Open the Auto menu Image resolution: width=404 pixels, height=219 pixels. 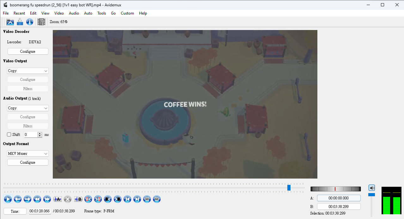click(x=88, y=13)
